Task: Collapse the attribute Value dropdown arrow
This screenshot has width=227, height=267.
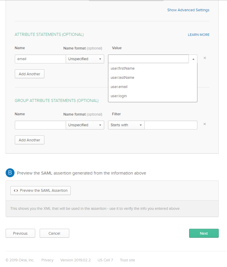Action: click(193, 59)
